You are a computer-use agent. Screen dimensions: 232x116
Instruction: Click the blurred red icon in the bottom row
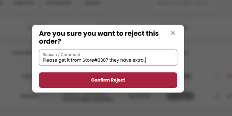pyautogui.click(x=217, y=96)
